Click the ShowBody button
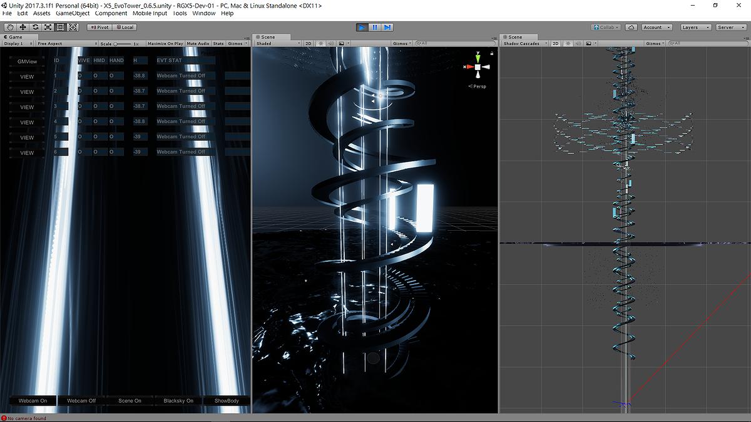This screenshot has height=422, width=751. 227,401
